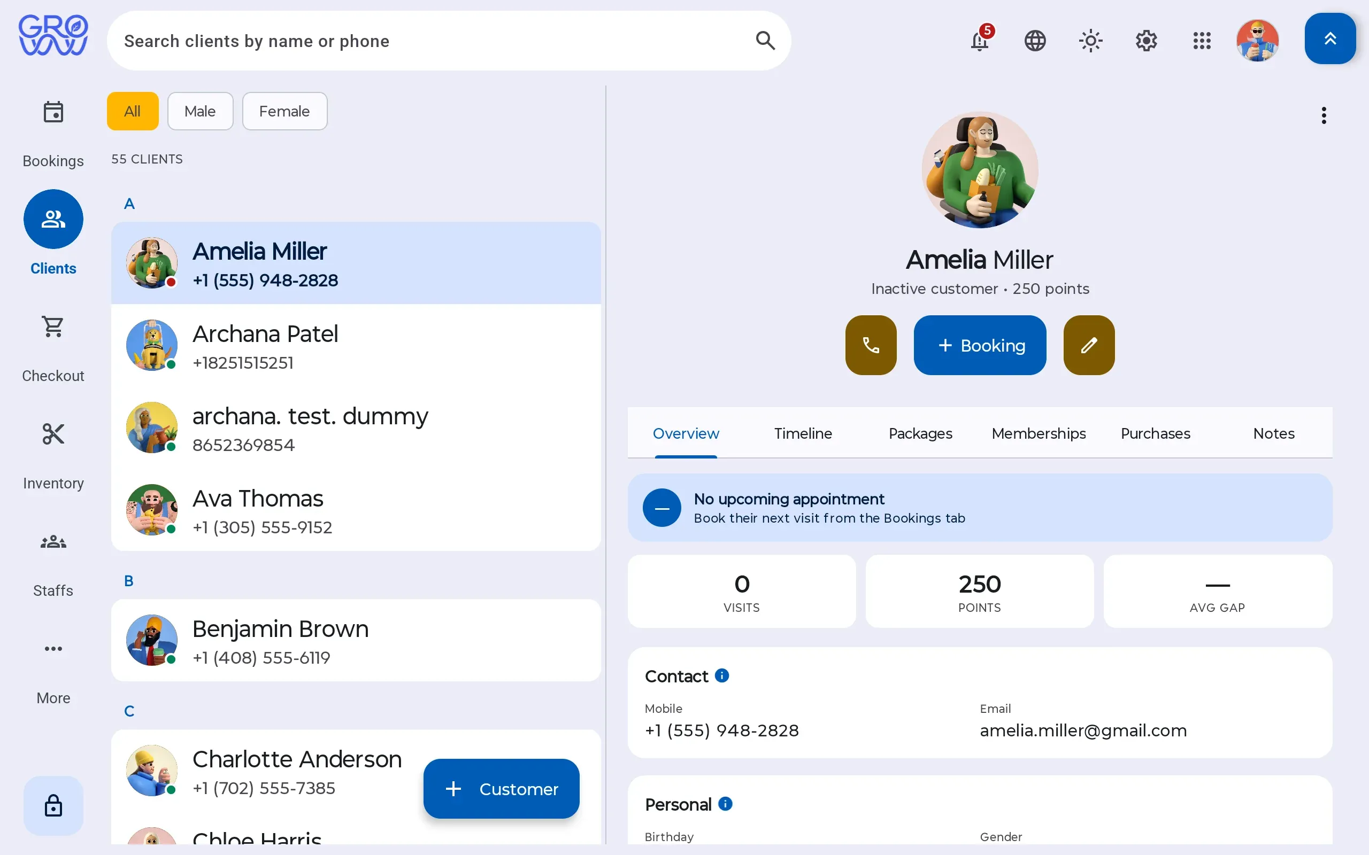Viewport: 1369px width, 855px height.
Task: Click the user profile avatar in header
Action: click(x=1257, y=41)
